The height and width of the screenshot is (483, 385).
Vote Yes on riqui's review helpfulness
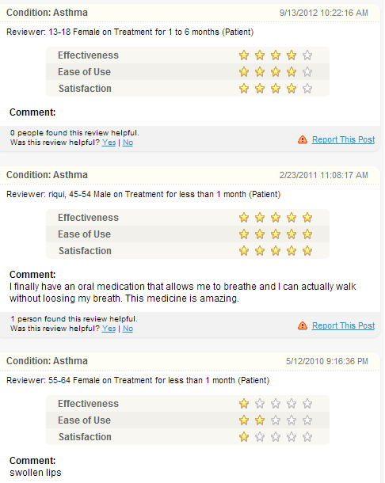click(109, 329)
